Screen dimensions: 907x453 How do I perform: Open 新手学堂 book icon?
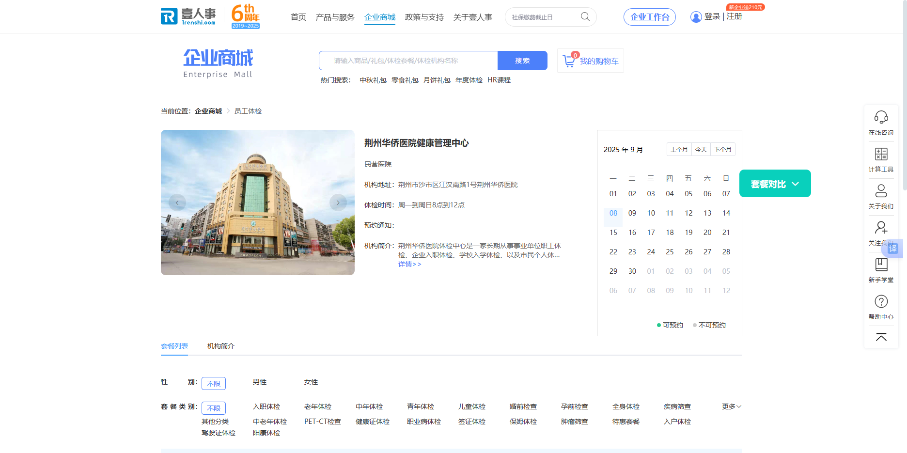881,265
